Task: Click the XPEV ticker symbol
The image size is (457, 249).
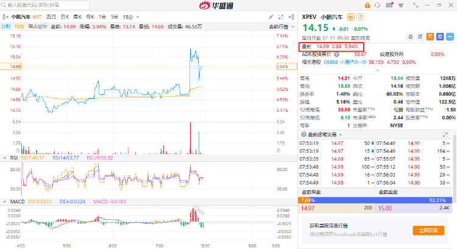Action: pyautogui.click(x=309, y=17)
